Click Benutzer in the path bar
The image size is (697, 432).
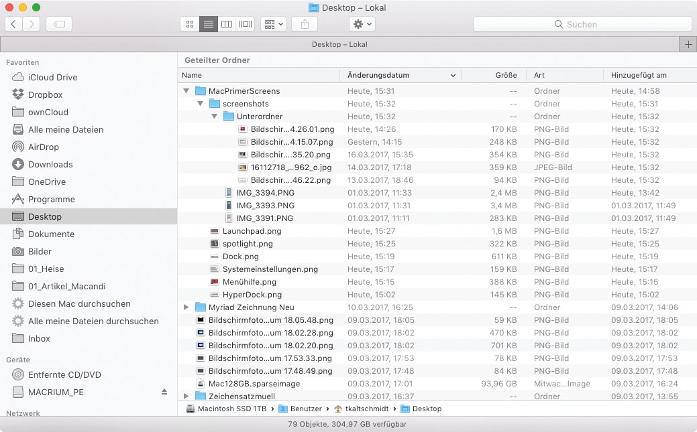pyautogui.click(x=307, y=409)
